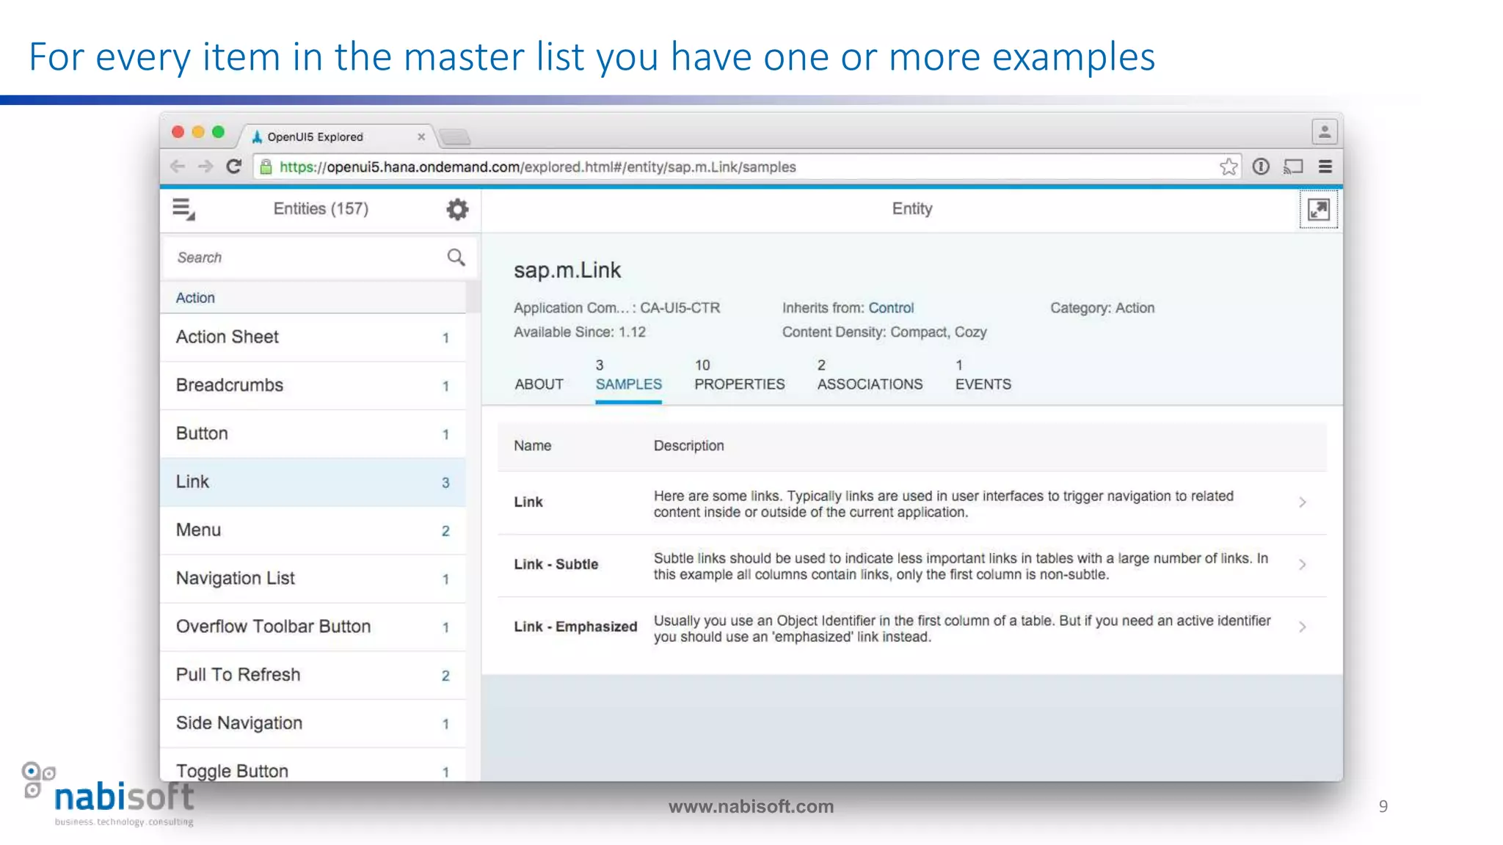
Task: Select Breadcrumbs in master list
Action: [x=313, y=386]
